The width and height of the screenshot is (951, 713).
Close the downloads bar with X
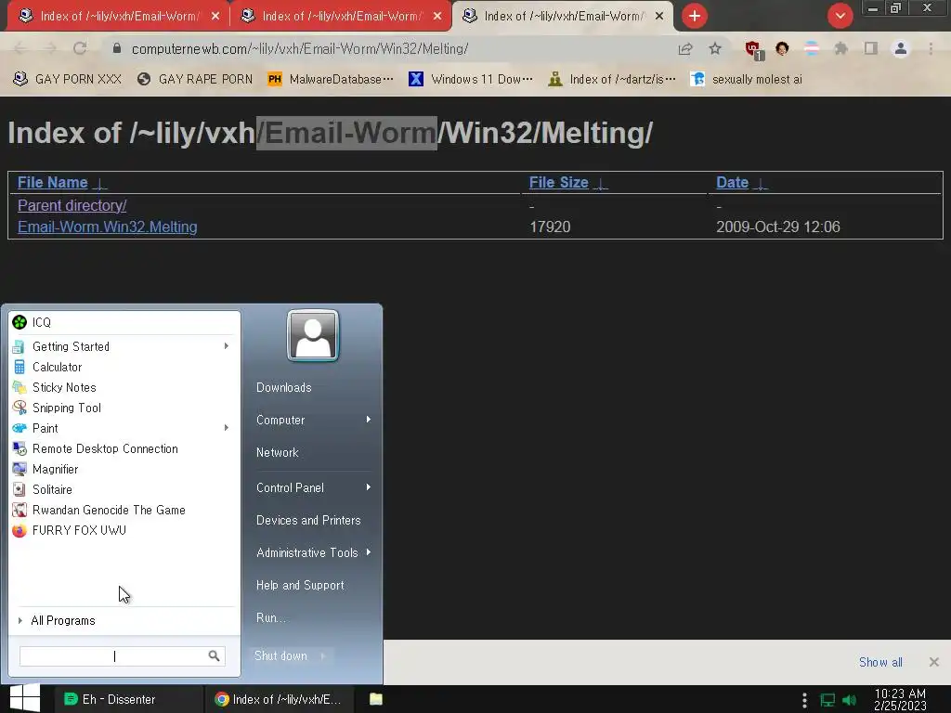click(x=934, y=662)
